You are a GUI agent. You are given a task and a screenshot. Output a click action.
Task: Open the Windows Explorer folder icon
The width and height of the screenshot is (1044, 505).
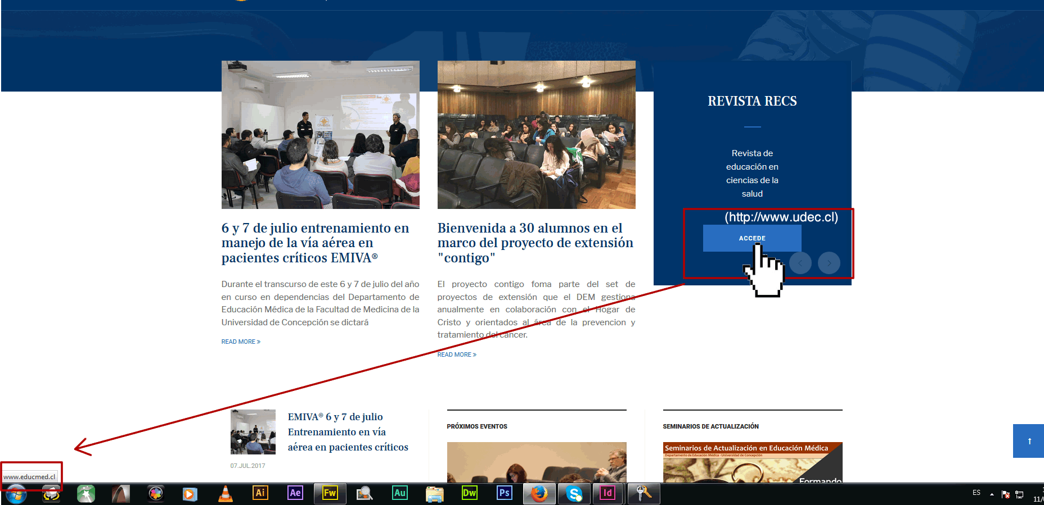434,493
